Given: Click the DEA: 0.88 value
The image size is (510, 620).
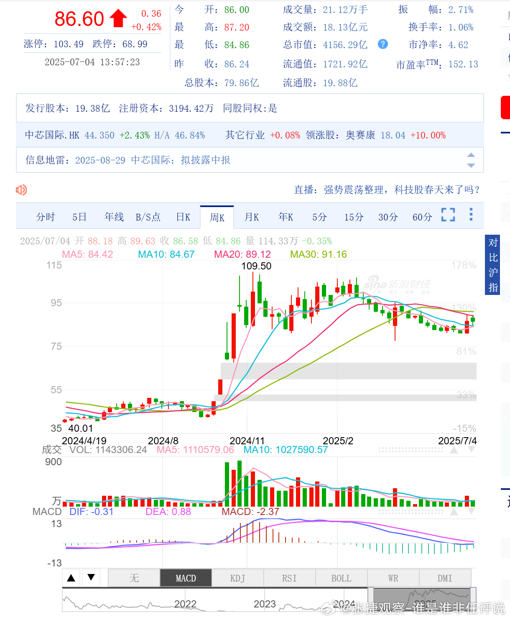Looking at the screenshot, I should [x=168, y=512].
